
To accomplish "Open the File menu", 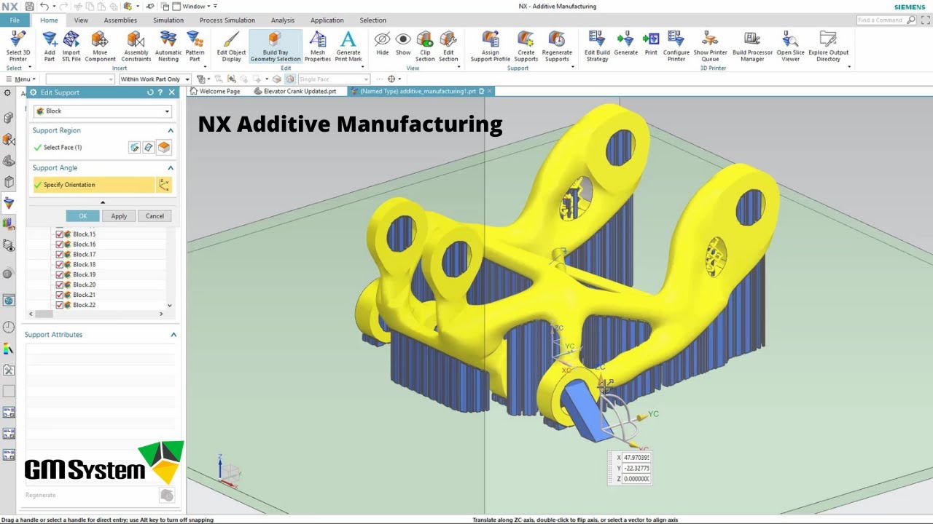I will pos(15,20).
